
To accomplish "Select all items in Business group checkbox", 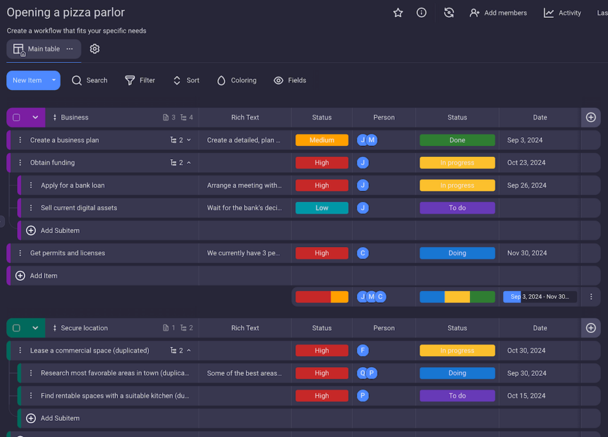I will click(17, 118).
